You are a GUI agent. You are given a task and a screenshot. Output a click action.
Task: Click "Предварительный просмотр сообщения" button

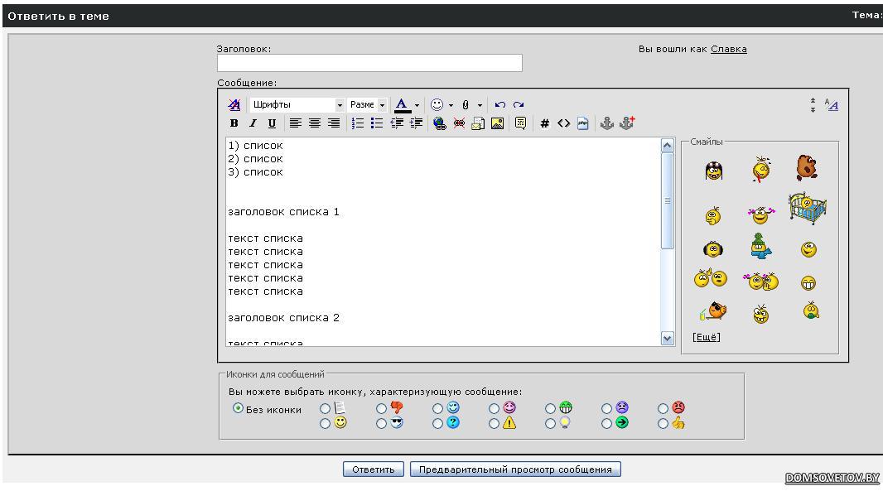515,469
